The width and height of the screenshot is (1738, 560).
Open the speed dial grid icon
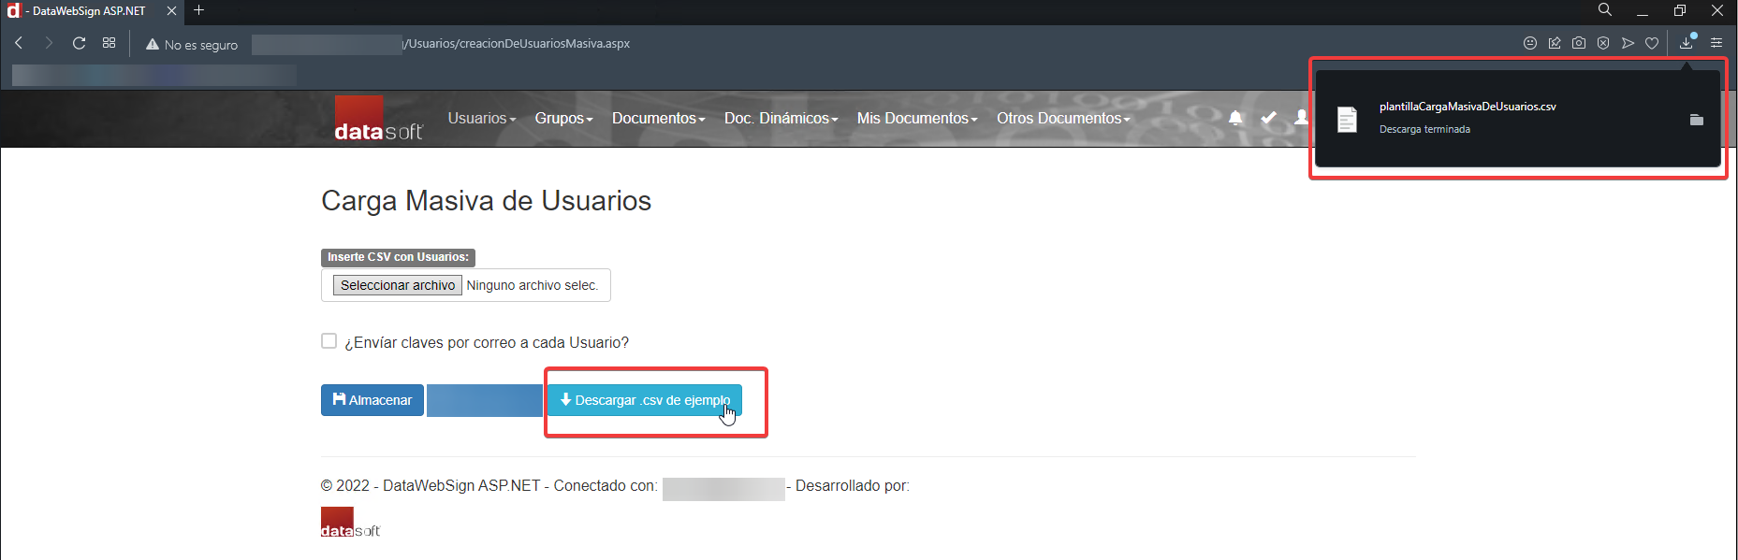[x=110, y=43]
